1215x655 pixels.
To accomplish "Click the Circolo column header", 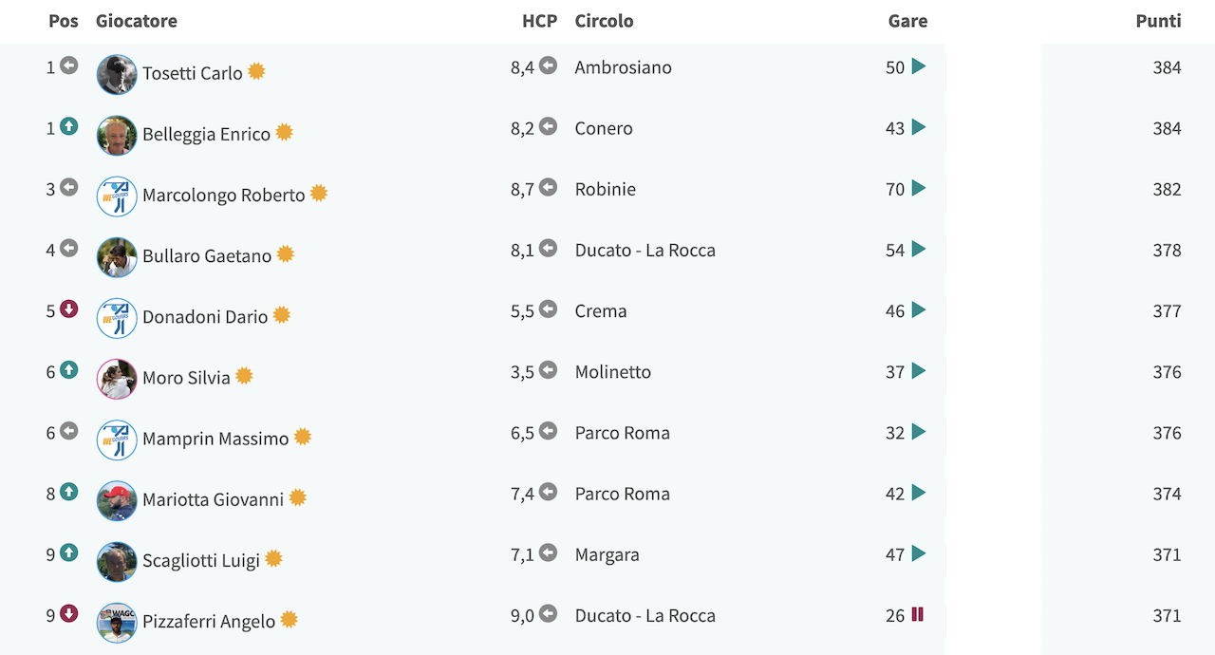I will tap(604, 21).
